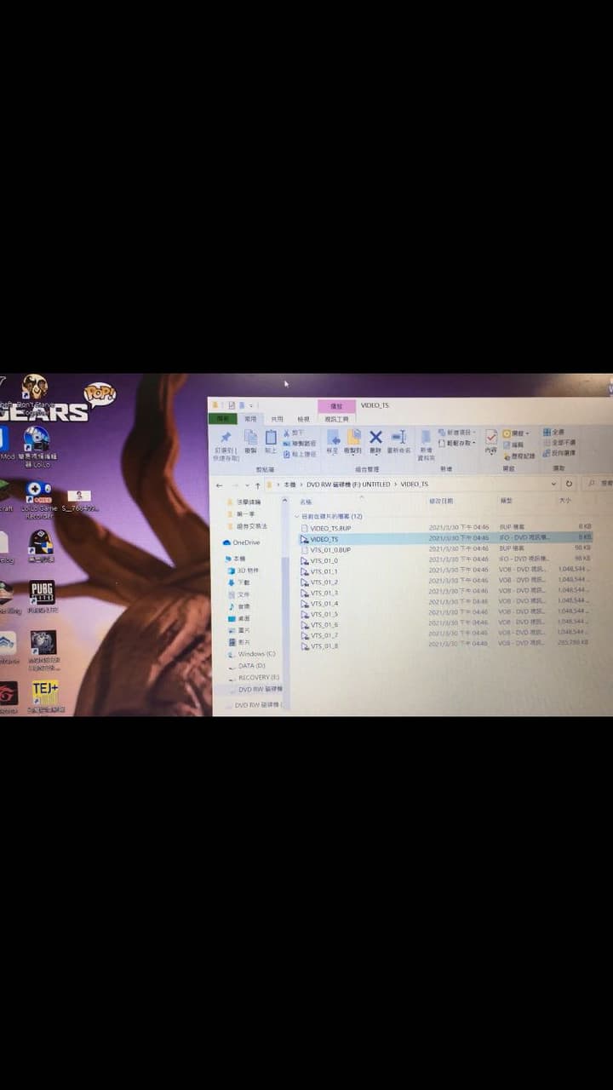Image resolution: width=613 pixels, height=1090 pixels.
Task: Click the VIDEO_TS breadcrumb in the address bar
Action: click(415, 484)
